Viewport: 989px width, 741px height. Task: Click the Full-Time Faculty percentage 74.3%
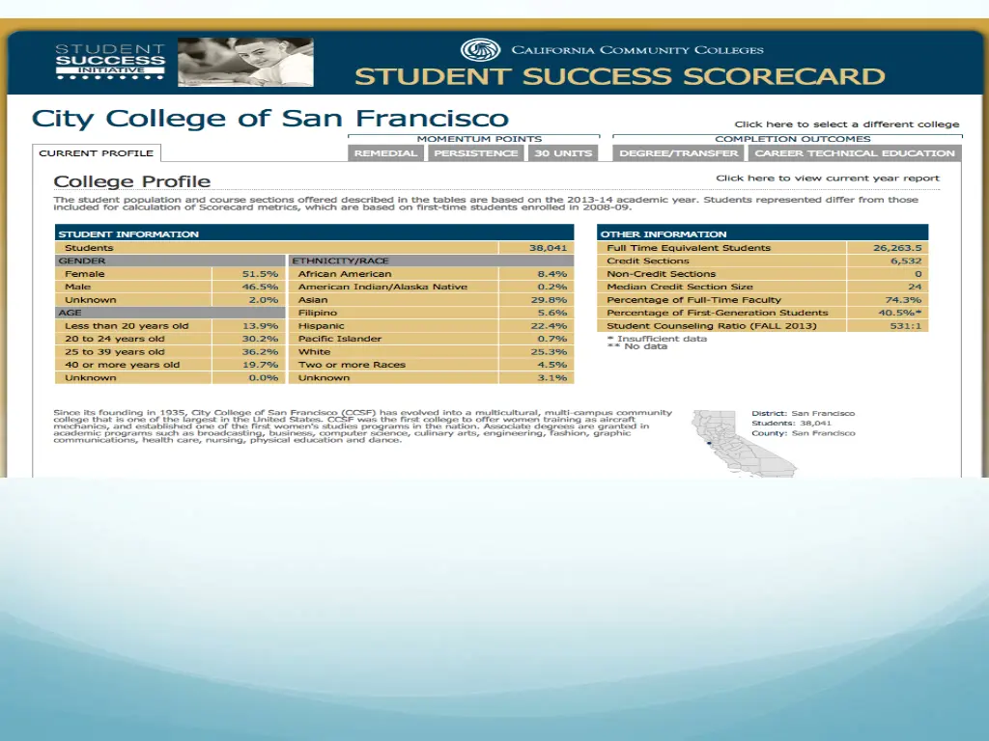click(903, 300)
